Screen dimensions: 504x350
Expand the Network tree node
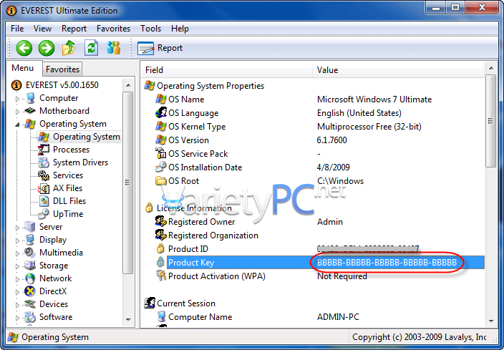(17, 279)
